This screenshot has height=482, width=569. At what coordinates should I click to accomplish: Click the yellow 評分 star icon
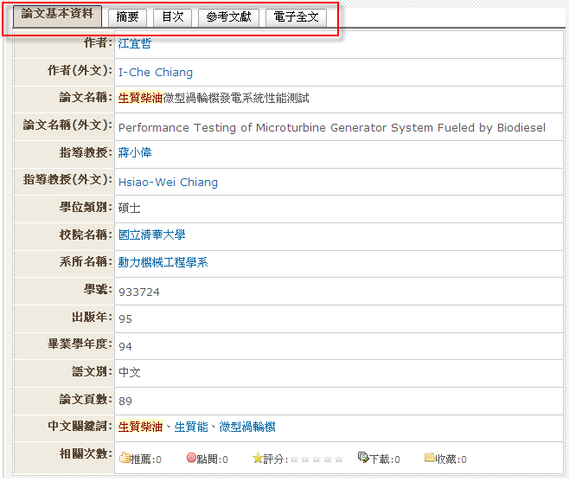[257, 459]
